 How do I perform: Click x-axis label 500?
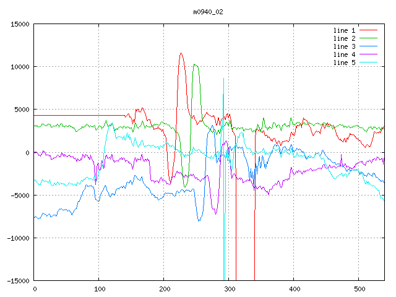(359, 289)
